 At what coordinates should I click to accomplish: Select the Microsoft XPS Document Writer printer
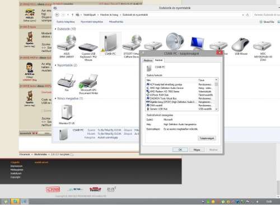pos(88,81)
